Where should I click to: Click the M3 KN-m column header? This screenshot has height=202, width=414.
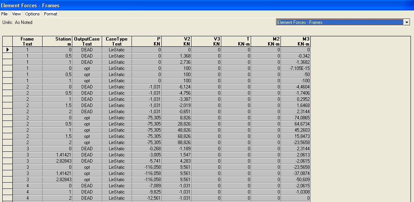point(296,41)
